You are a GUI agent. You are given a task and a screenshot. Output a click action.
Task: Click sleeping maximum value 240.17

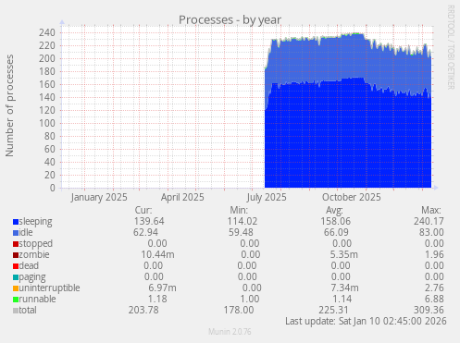pyautogui.click(x=429, y=221)
